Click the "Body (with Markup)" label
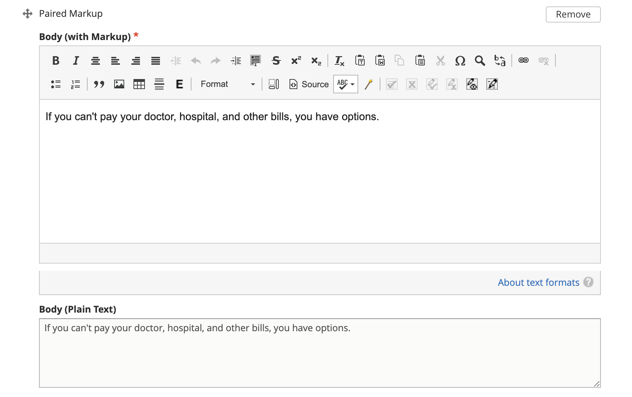The width and height of the screenshot is (632, 397). point(85,37)
